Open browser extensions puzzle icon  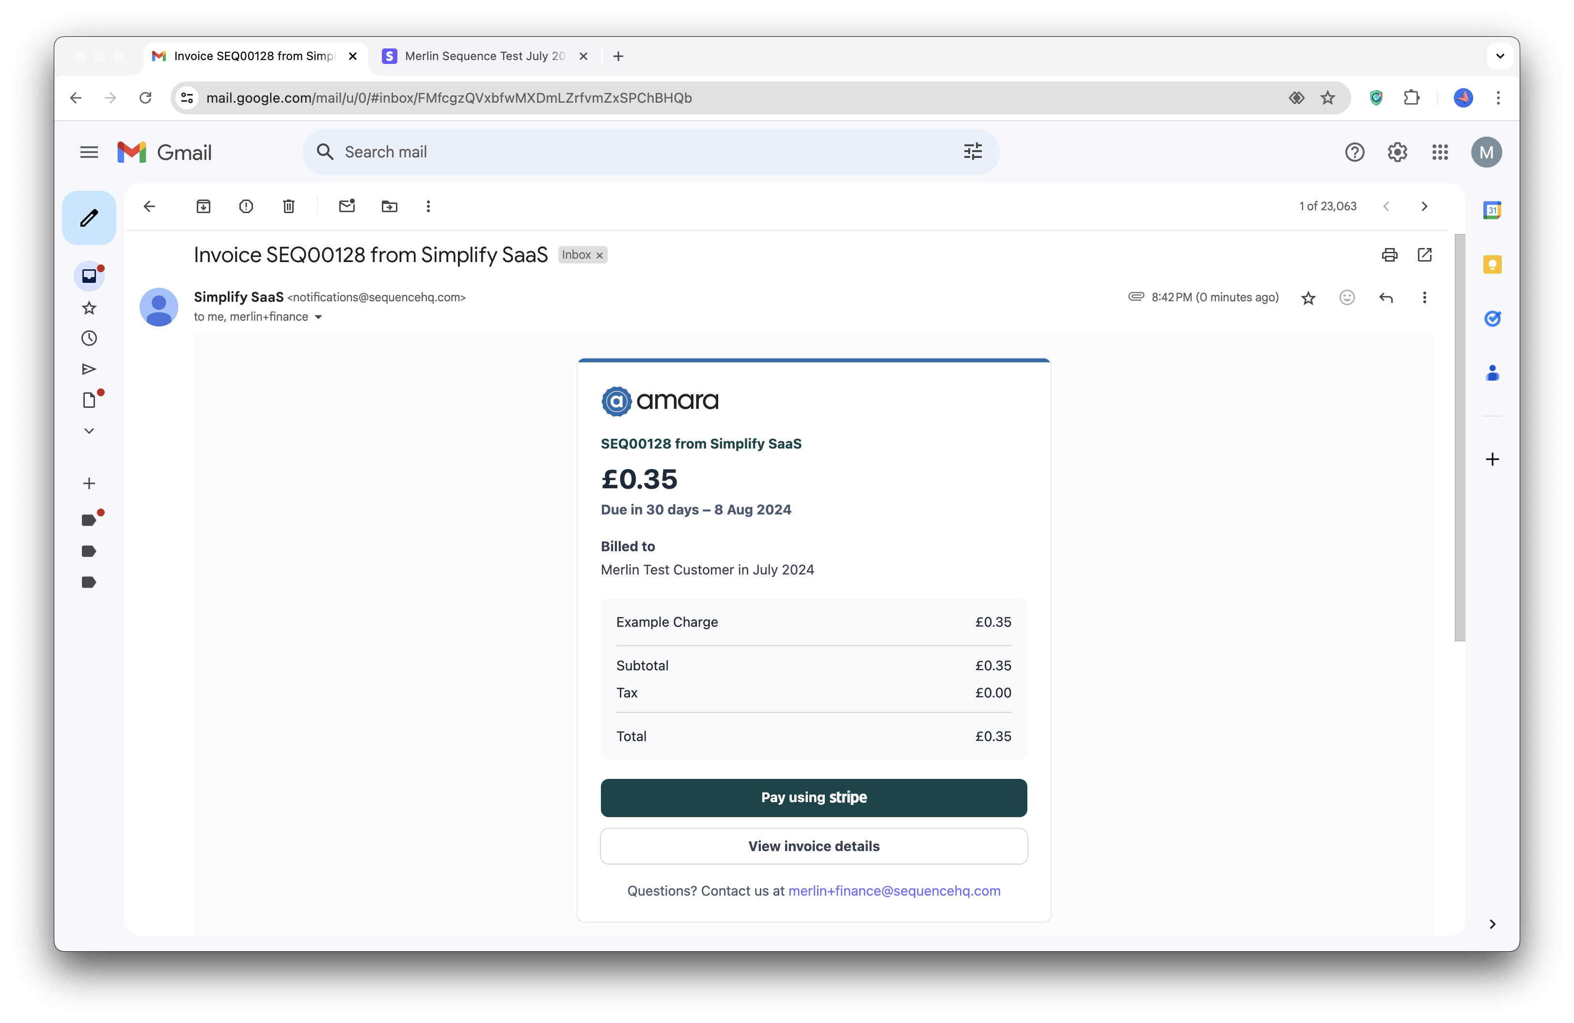coord(1411,98)
